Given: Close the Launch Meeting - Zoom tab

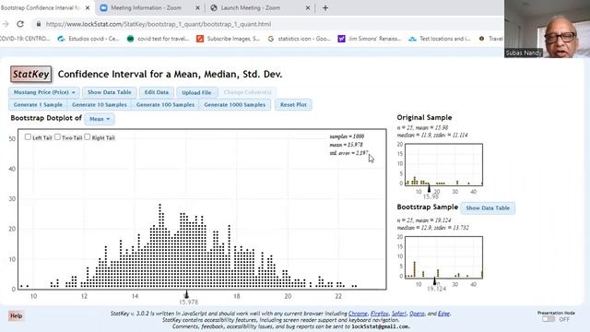Looking at the screenshot, I should point(307,7).
